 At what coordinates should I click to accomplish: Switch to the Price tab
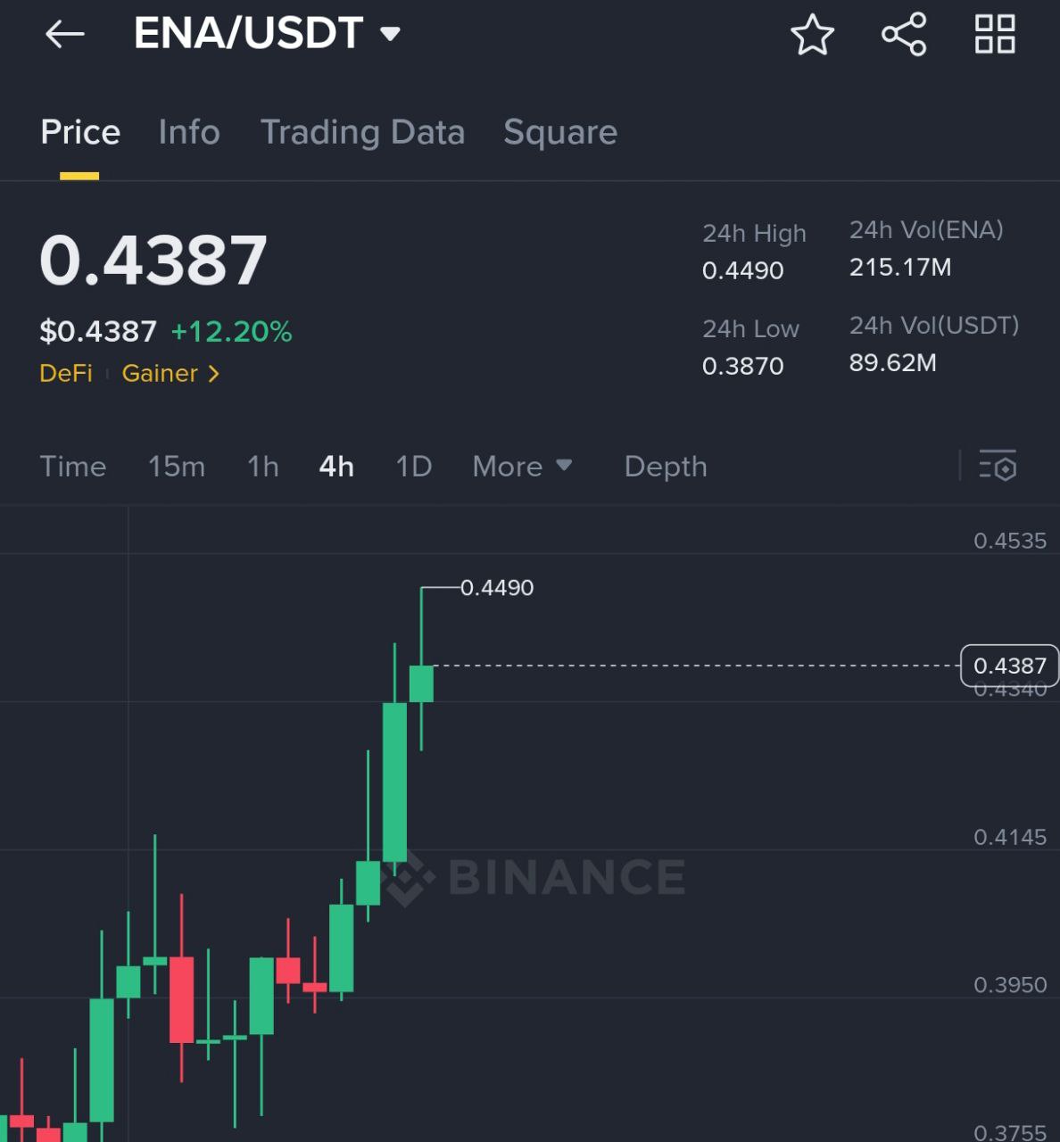coord(80,132)
